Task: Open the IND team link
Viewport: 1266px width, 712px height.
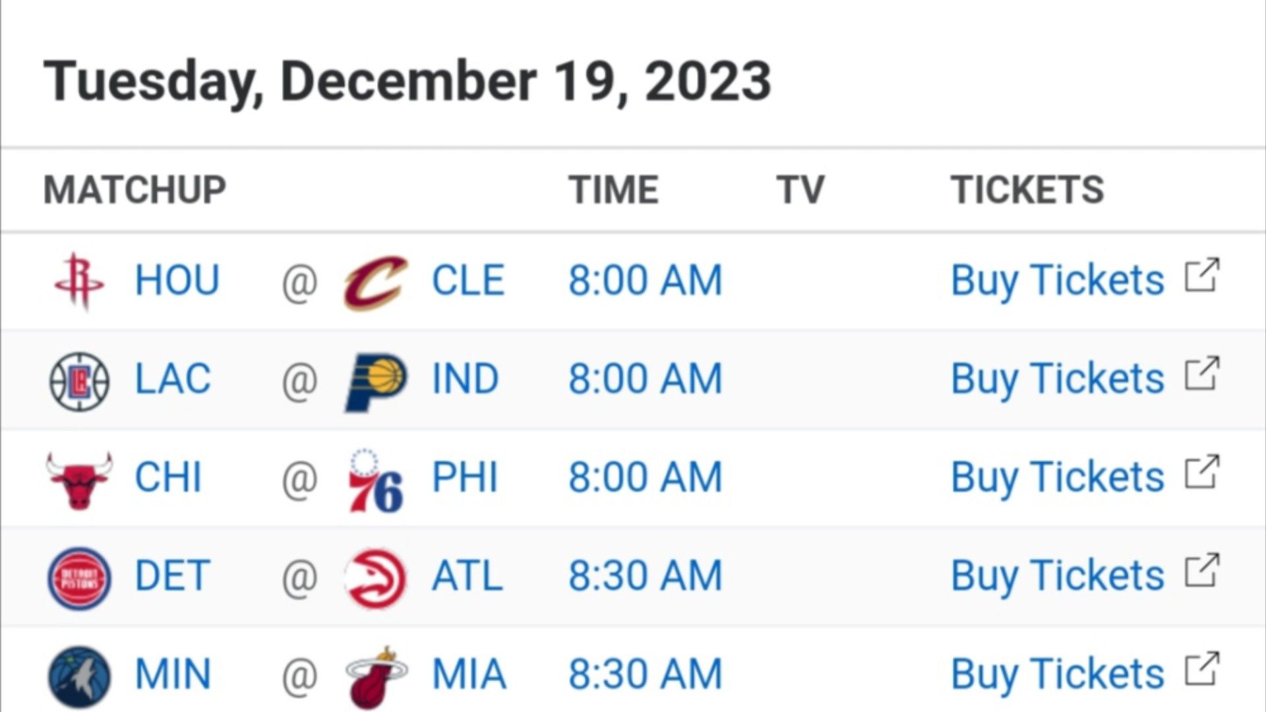Action: pyautogui.click(x=465, y=379)
